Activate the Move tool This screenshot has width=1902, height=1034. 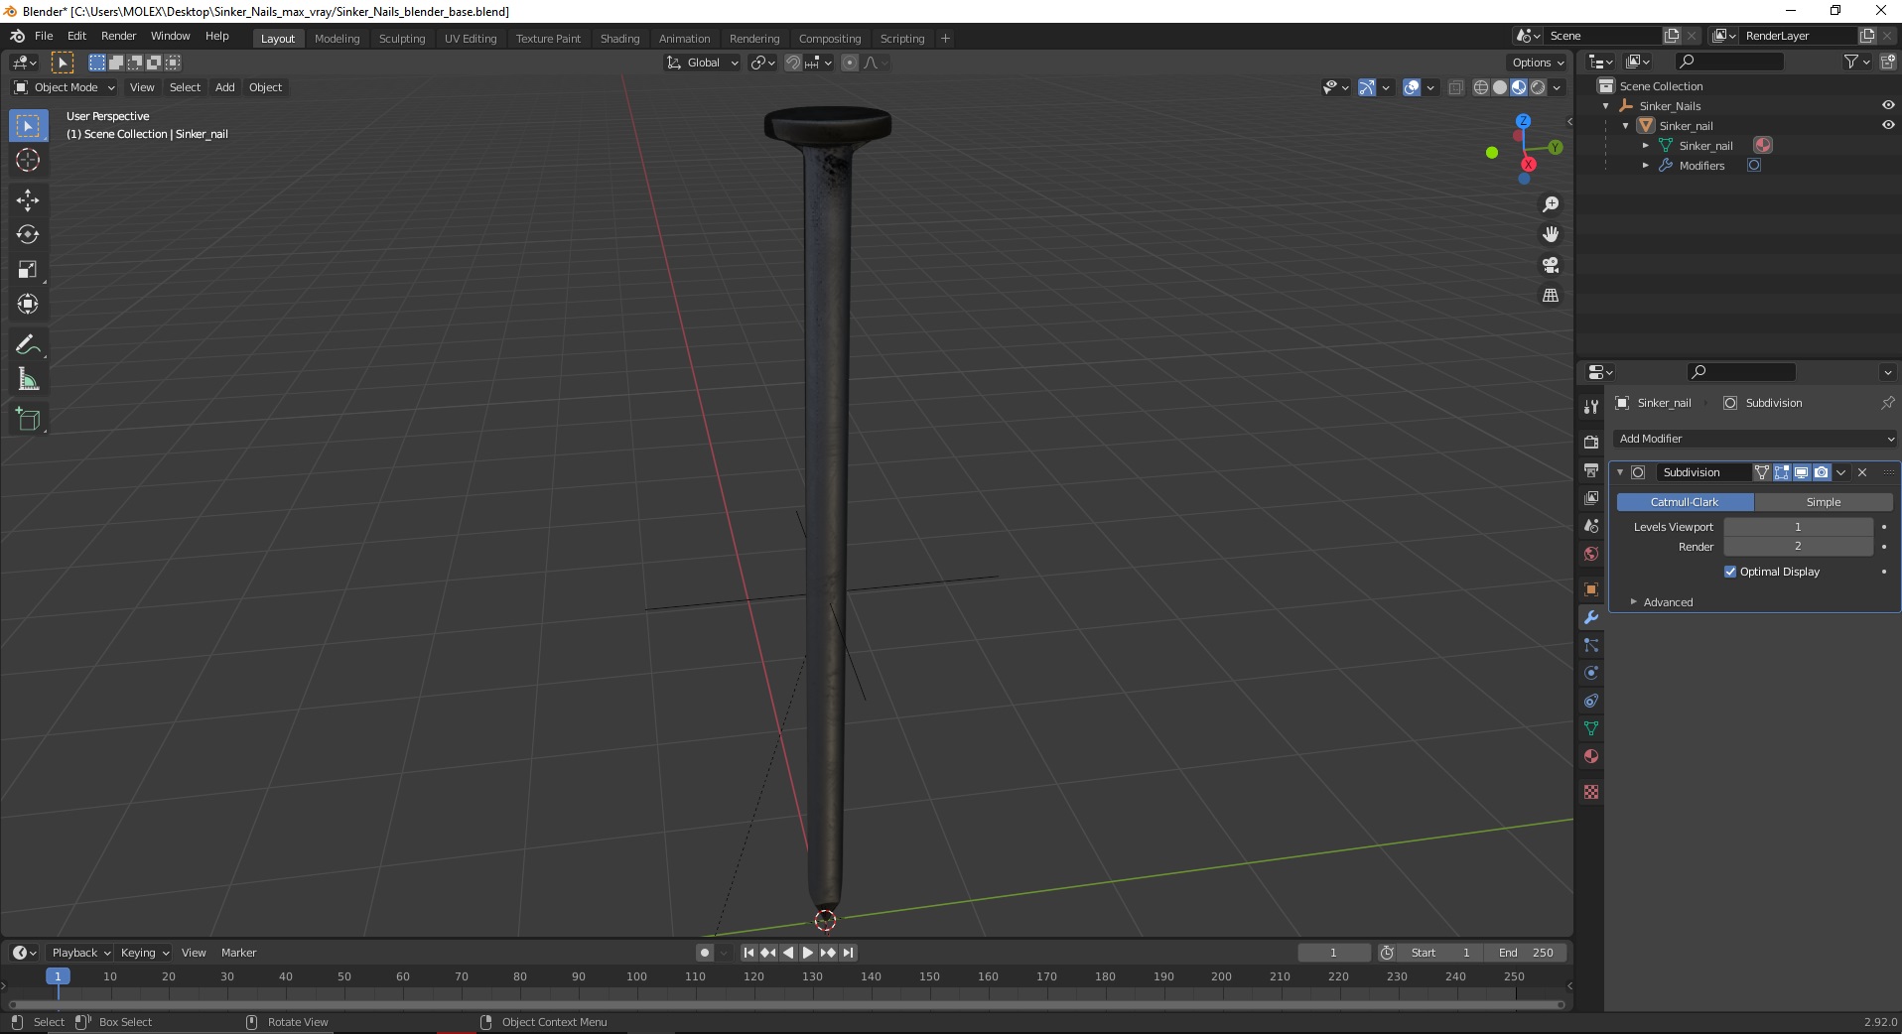pos(28,200)
